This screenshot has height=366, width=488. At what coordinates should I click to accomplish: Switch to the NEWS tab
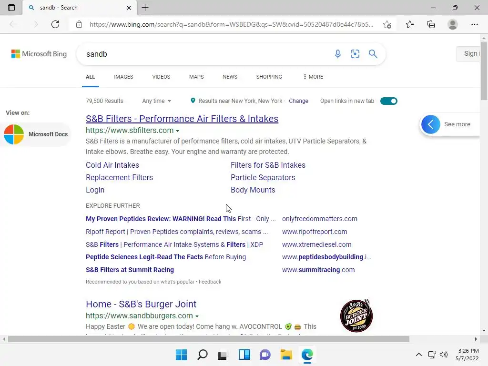click(x=230, y=77)
